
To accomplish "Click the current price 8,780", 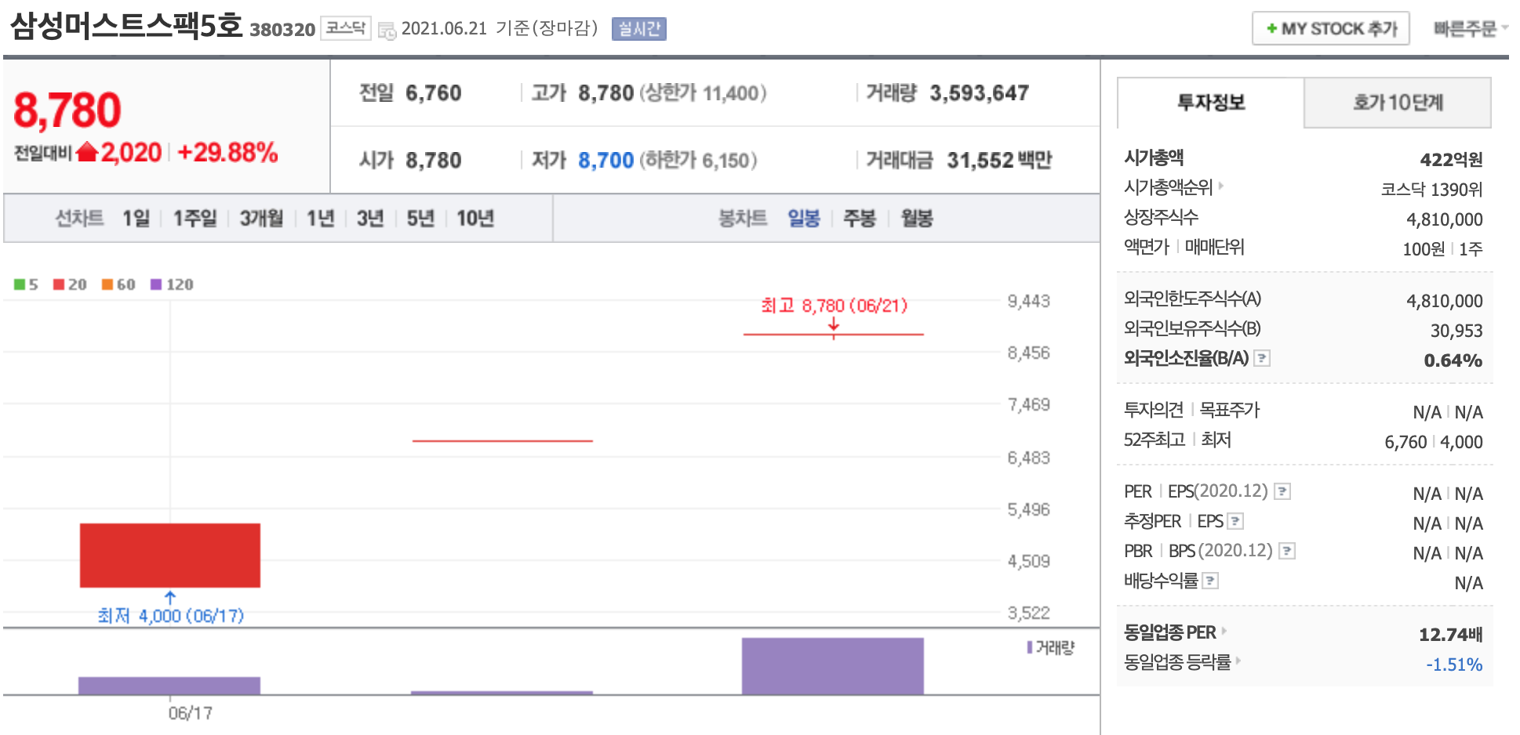I will tap(67, 110).
